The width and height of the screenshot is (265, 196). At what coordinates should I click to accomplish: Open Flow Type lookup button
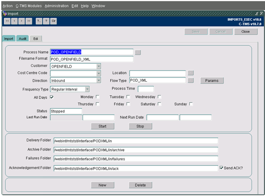[190, 80]
